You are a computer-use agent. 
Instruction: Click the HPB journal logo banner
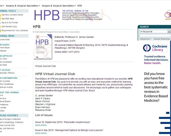(68, 15)
